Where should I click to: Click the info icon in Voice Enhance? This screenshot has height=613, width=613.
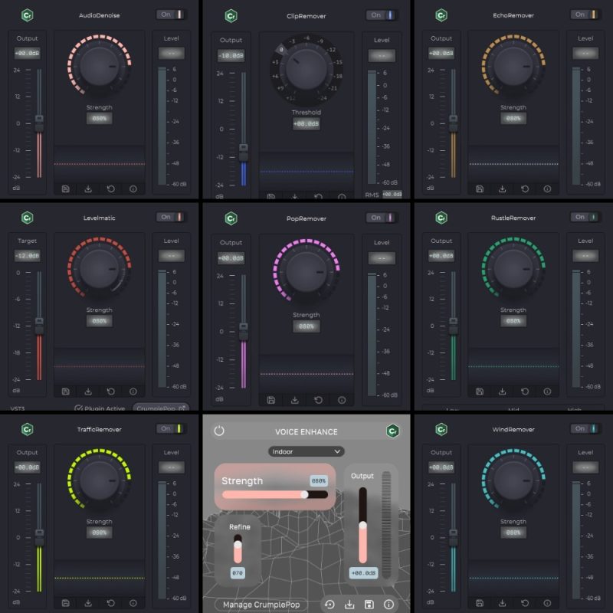point(389,605)
